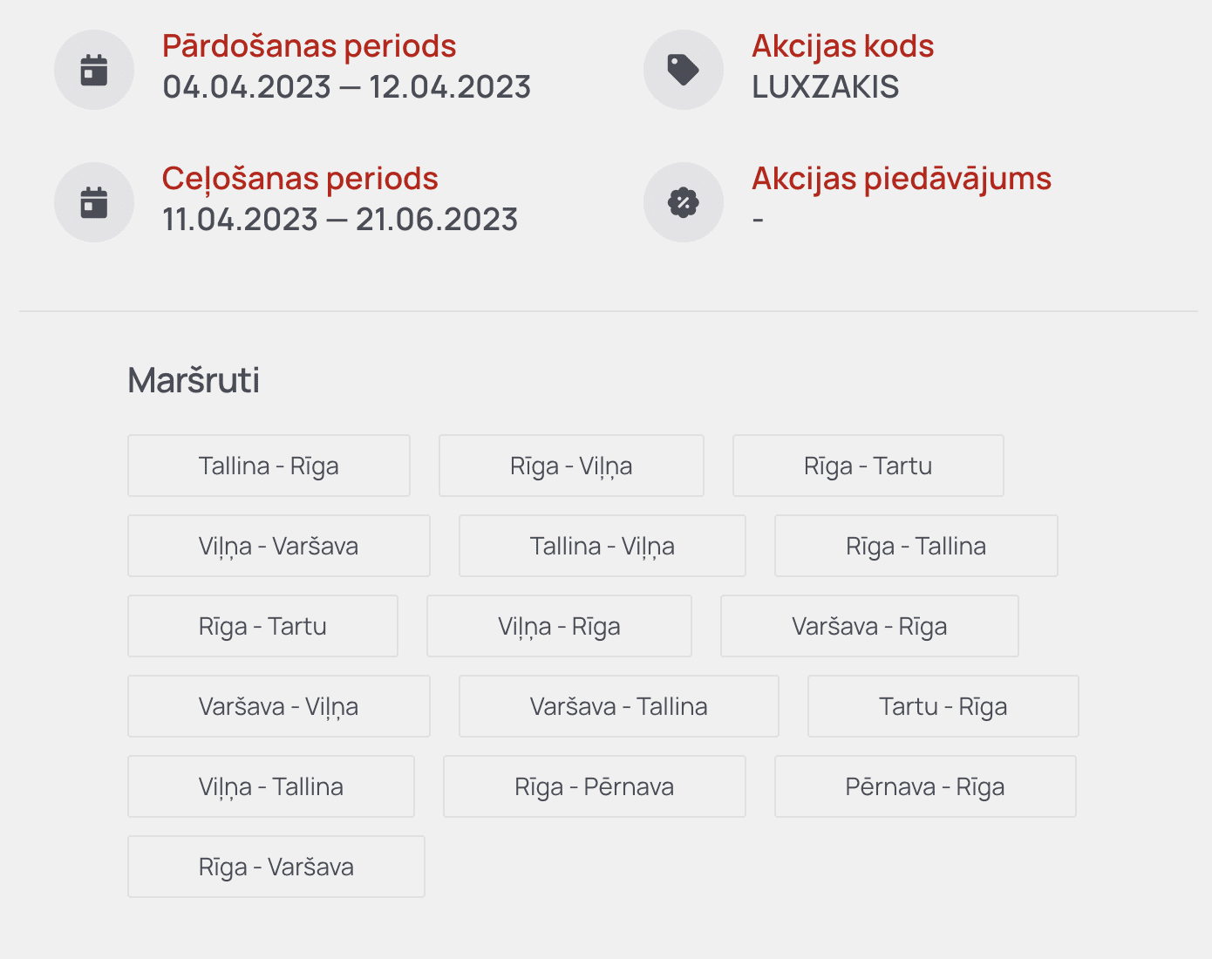Select the Rīga - Varšava route
The image size is (1212, 959).
pos(276,867)
